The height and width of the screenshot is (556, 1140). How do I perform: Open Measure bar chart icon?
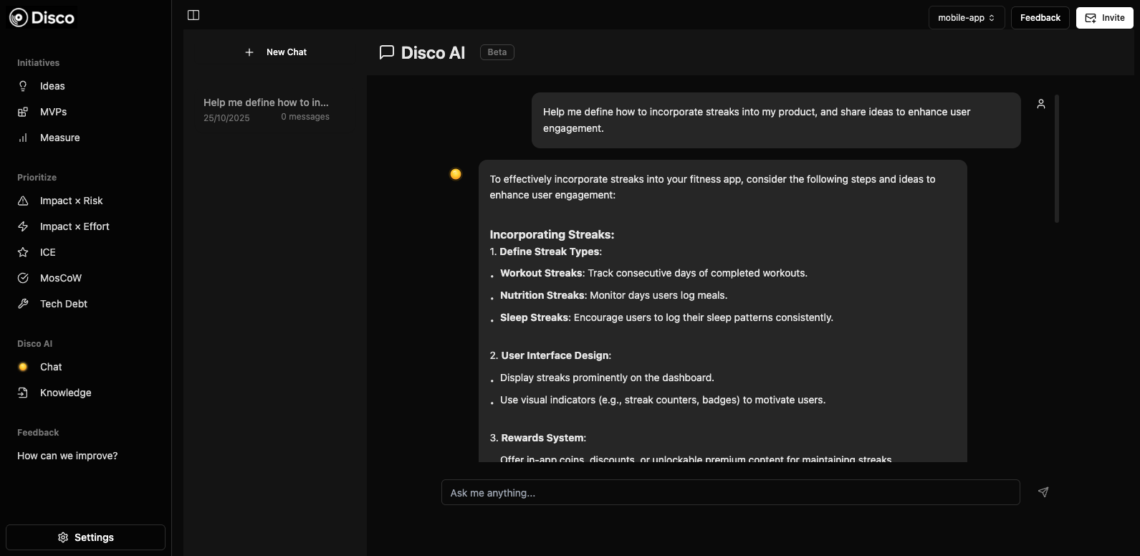(23, 138)
